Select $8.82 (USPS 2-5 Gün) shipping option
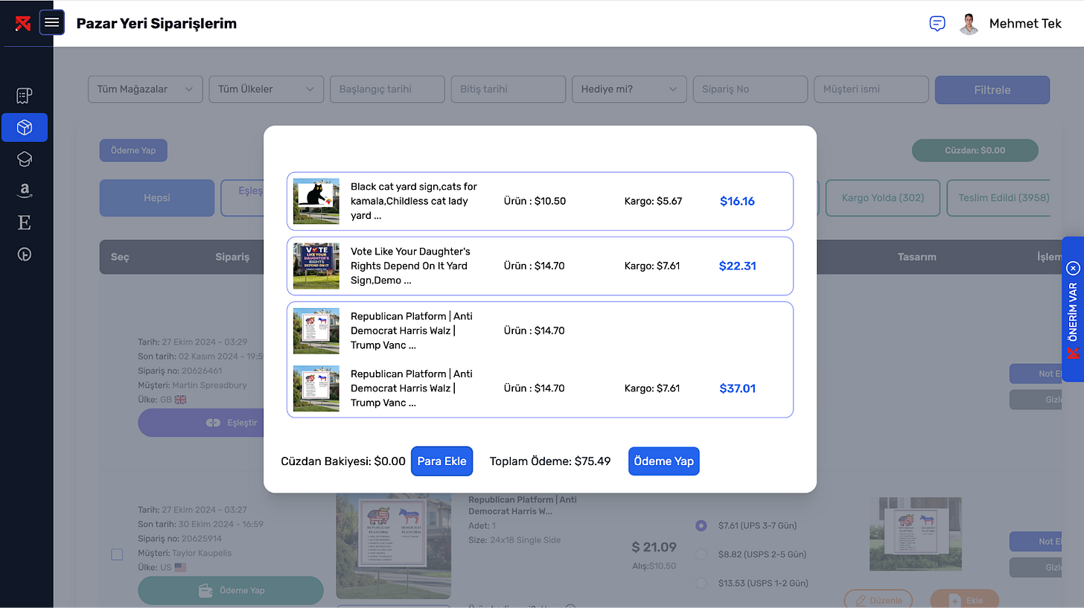 (701, 554)
